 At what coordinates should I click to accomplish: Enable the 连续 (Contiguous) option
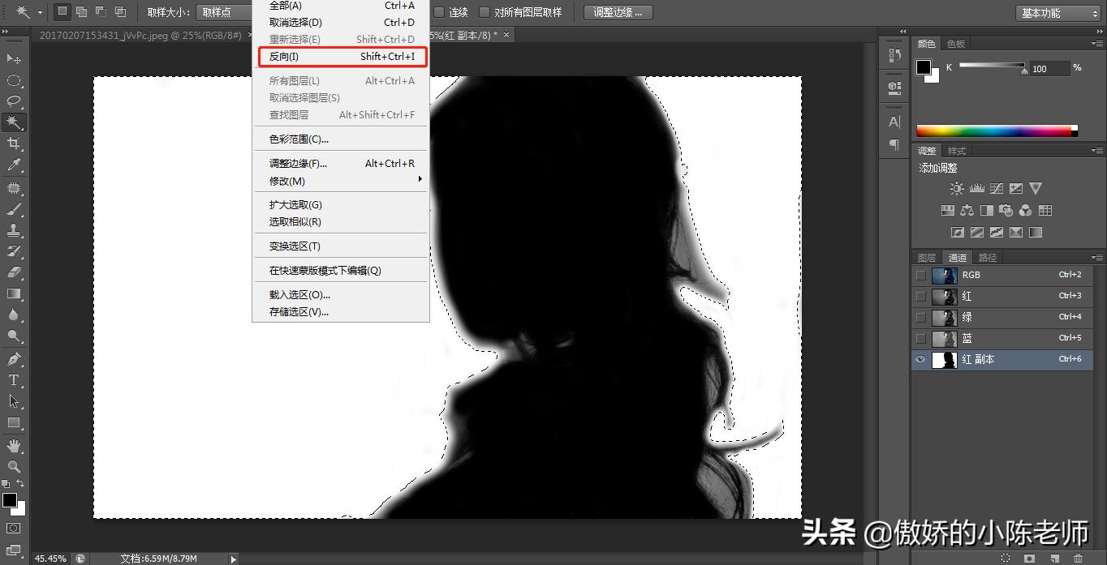pyautogui.click(x=439, y=12)
